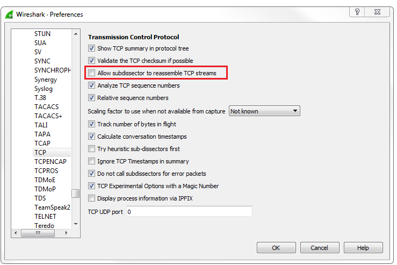Choose Syslog from the protocol list
The height and width of the screenshot is (265, 397).
click(44, 89)
